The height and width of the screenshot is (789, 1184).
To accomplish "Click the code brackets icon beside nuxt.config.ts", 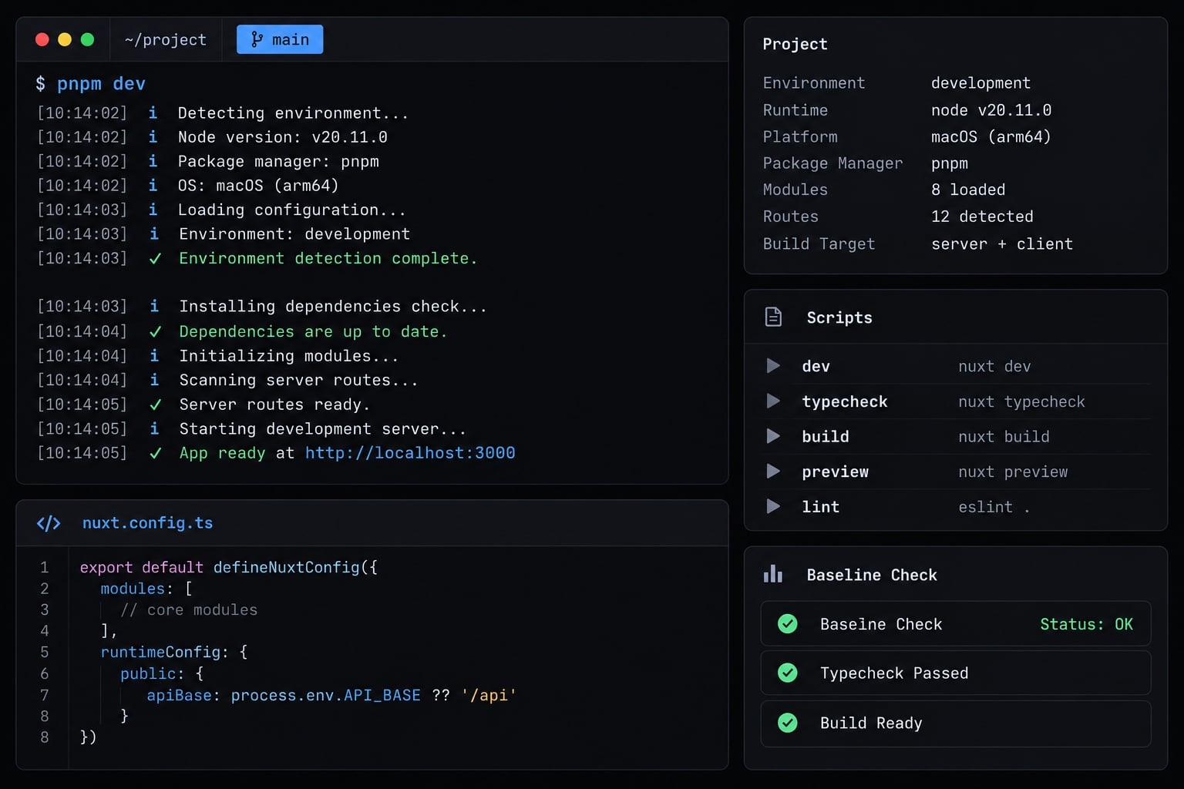I will pos(49,523).
